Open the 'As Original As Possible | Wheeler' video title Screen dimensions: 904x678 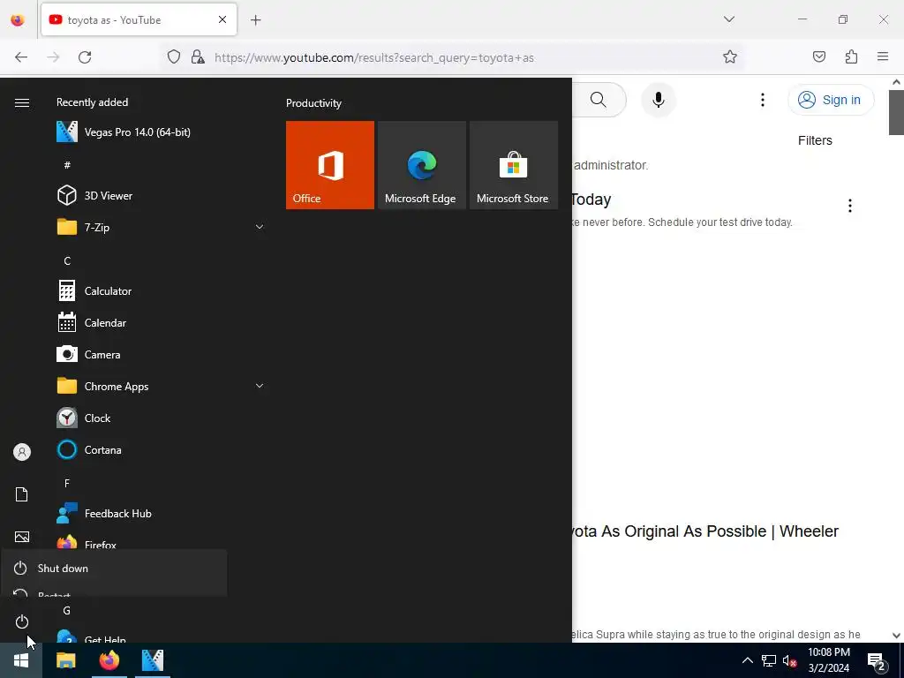pos(705,531)
